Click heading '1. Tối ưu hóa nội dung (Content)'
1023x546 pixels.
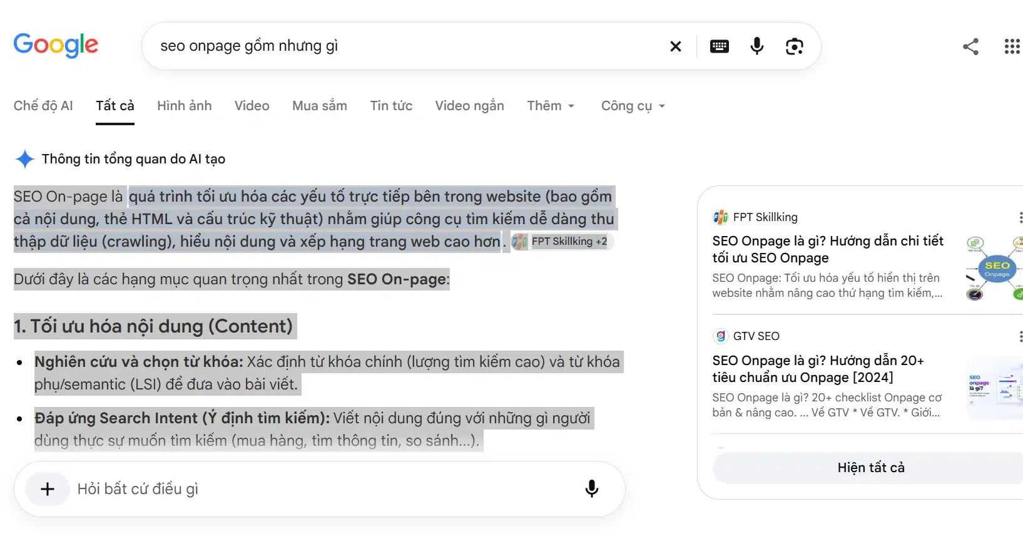point(153,326)
